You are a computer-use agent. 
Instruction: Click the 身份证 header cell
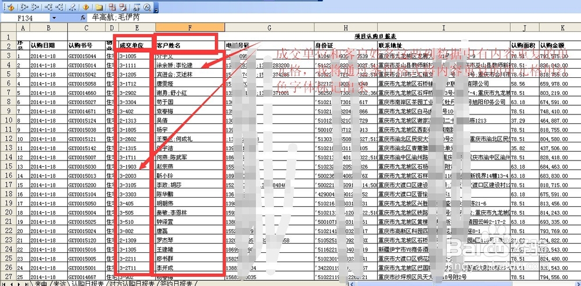tap(346, 45)
